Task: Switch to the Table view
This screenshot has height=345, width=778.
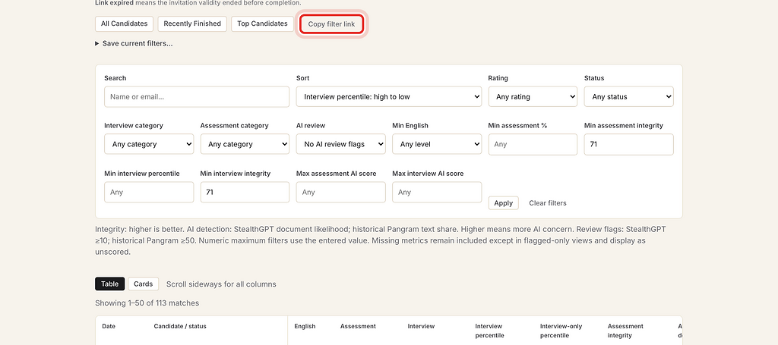Action: (x=109, y=284)
